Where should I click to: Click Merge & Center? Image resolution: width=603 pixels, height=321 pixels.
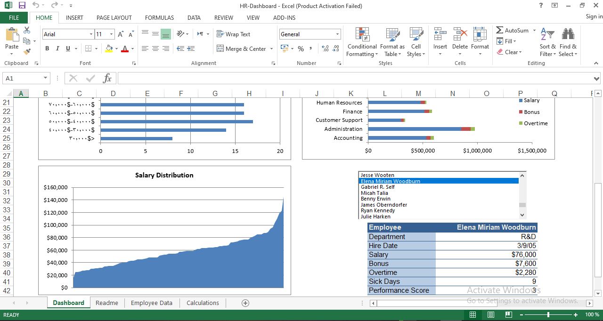click(241, 48)
